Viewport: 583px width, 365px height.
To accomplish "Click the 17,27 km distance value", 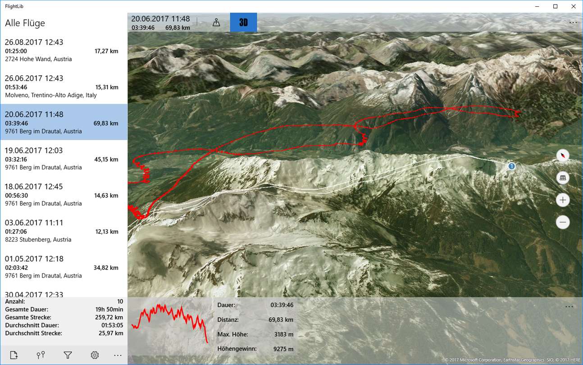I will click(106, 51).
